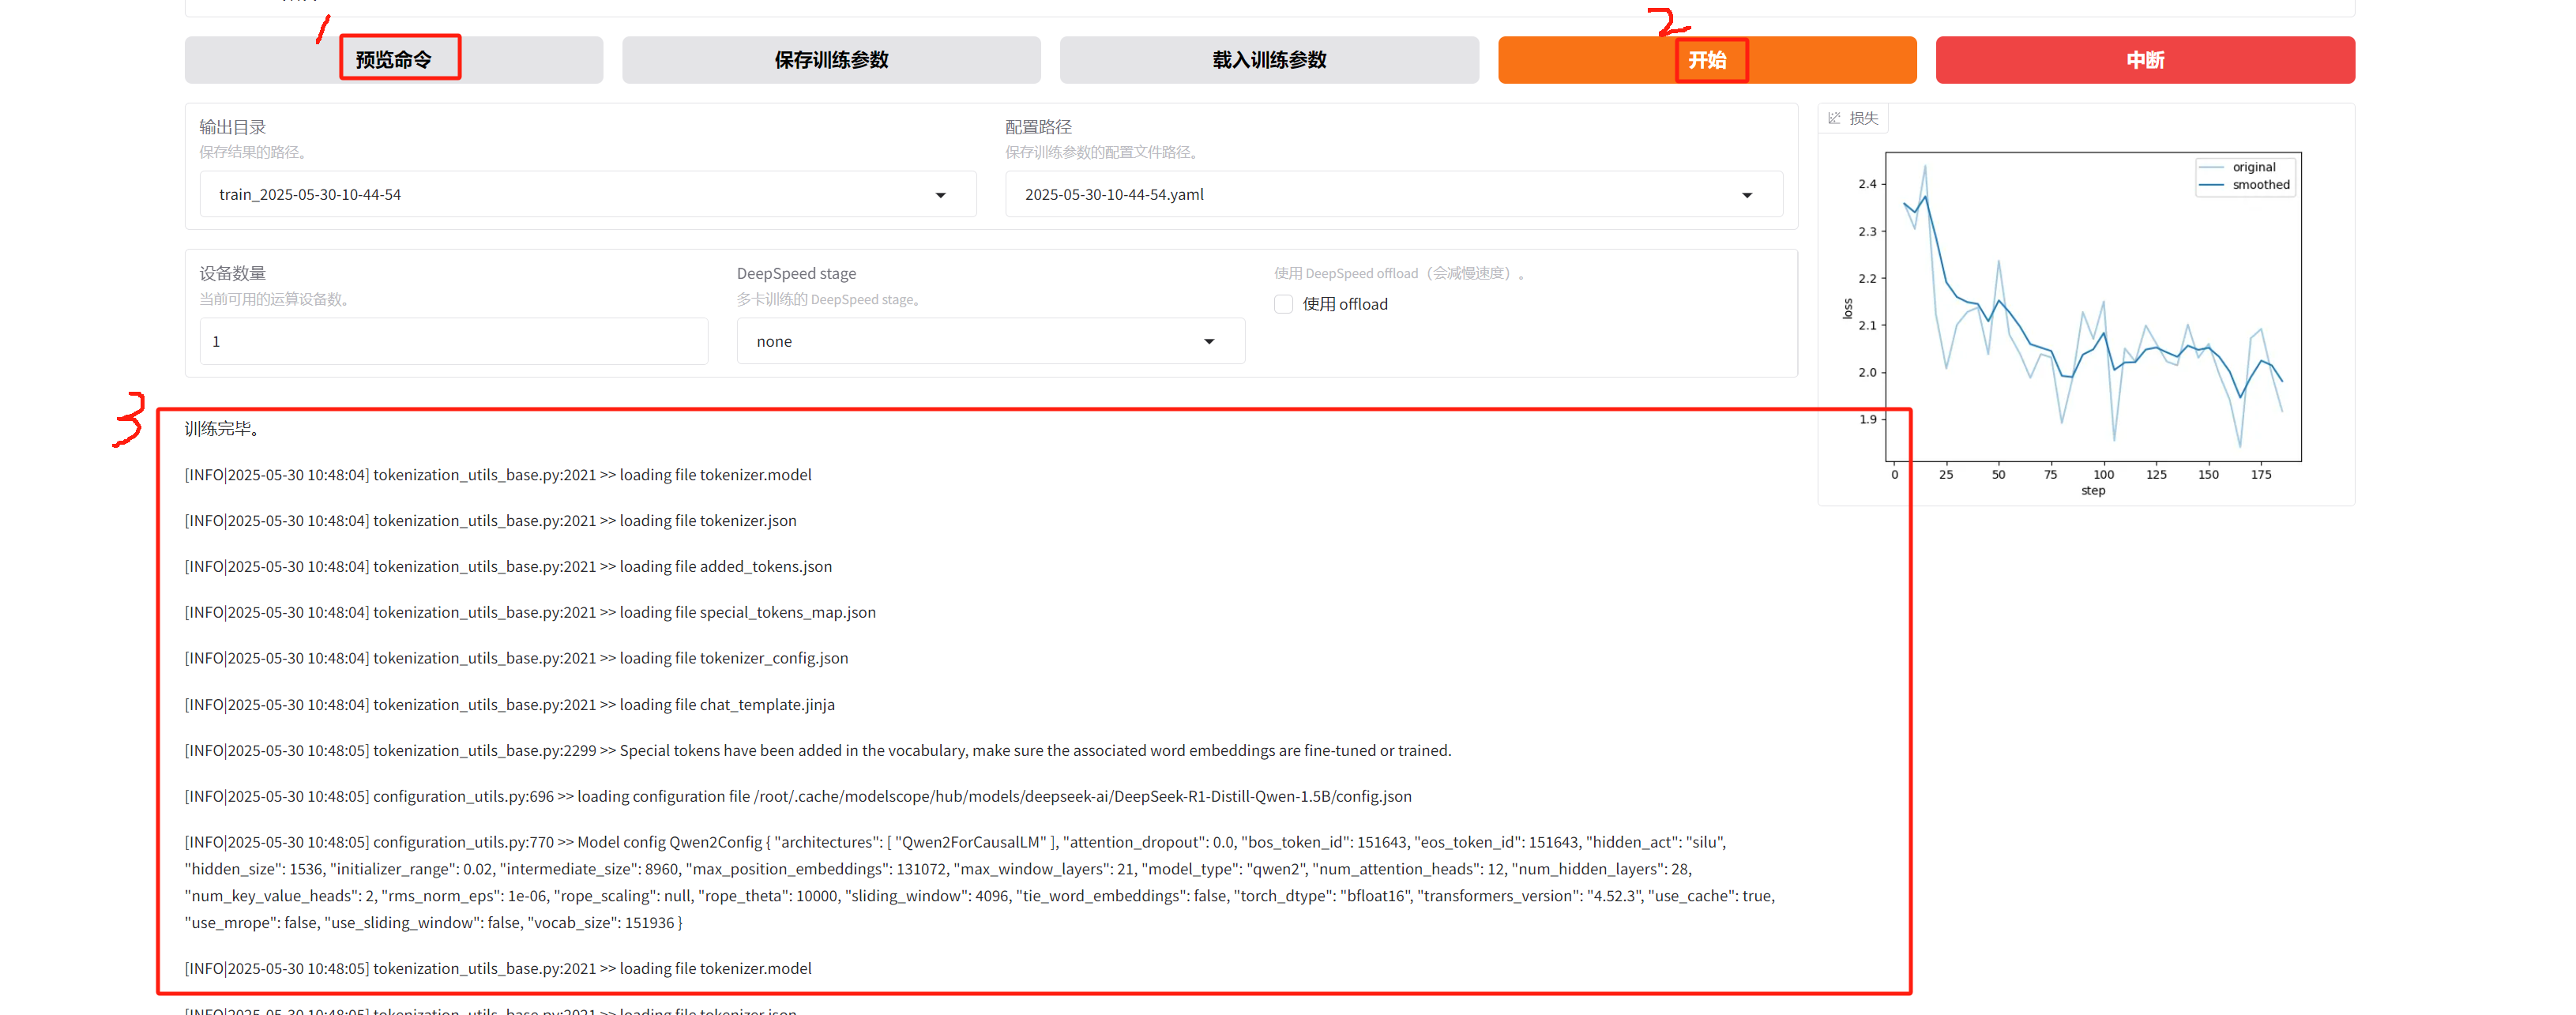Click the train_2025-05-30-10-44-54 output directory text
Viewport: 2576px width, 1015px height.
click(310, 195)
